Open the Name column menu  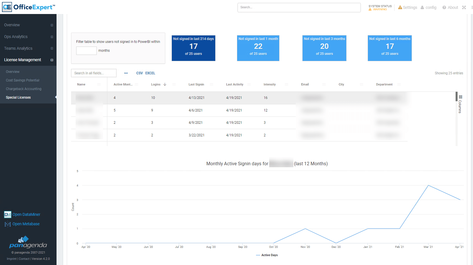coord(99,84)
